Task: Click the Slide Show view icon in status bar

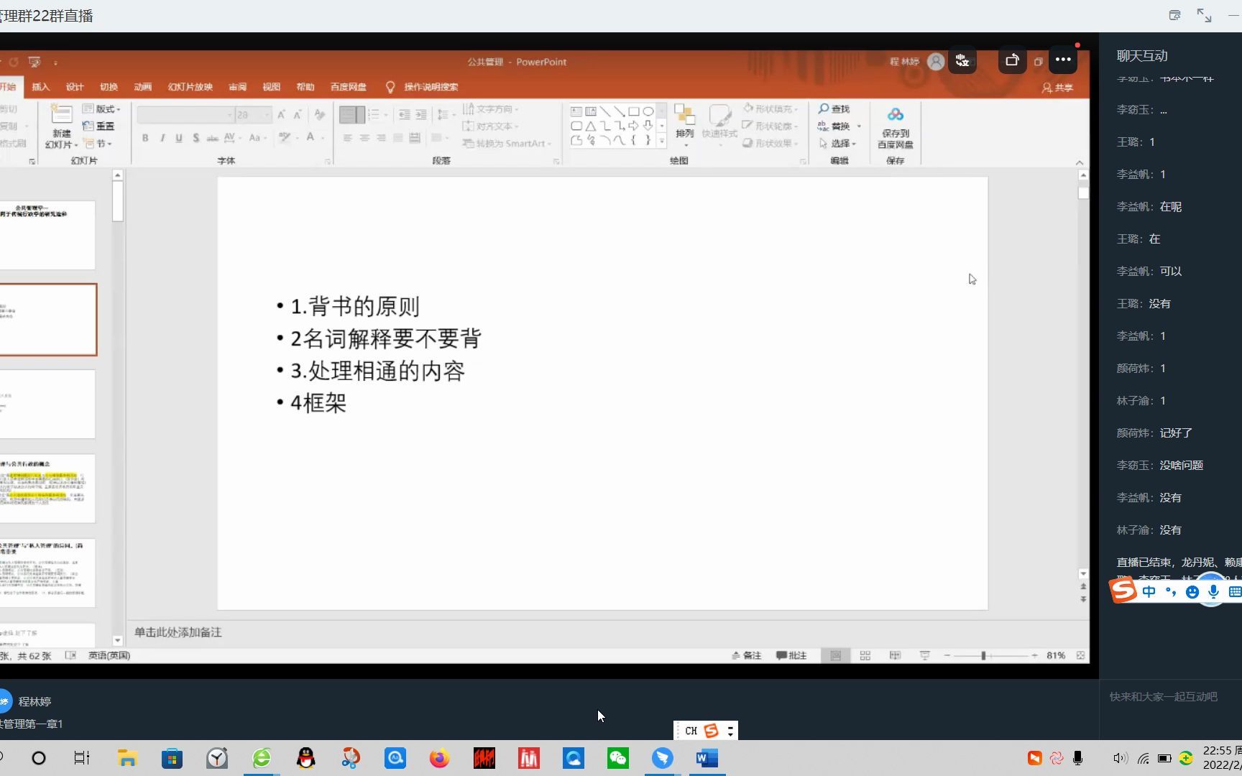Action: (925, 655)
